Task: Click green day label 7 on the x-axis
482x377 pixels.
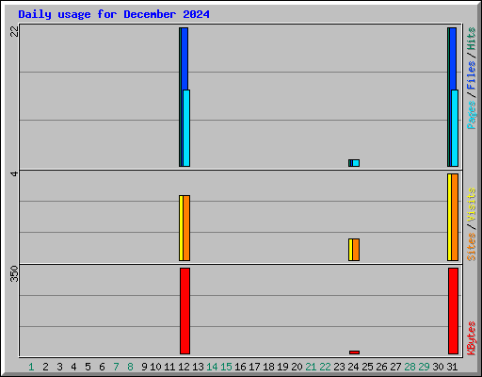Action: [x=116, y=367]
